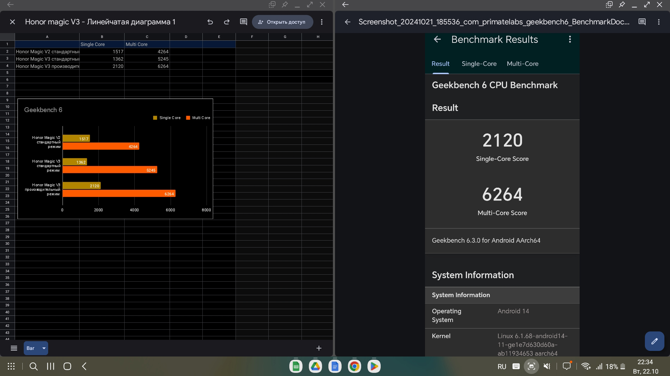This screenshot has height=376, width=670.
Task: Select the Geekbench 6 bar chart
Action: click(115, 159)
